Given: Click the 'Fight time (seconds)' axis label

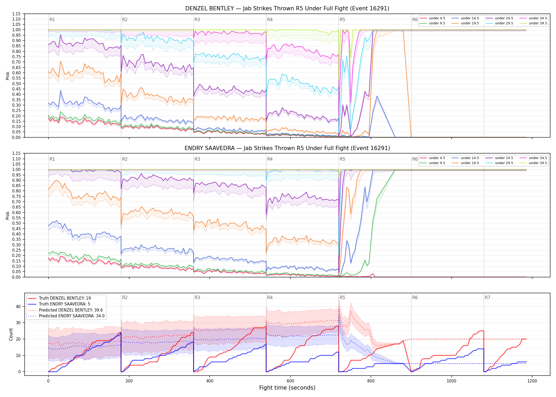Looking at the screenshot, I should (x=287, y=388).
